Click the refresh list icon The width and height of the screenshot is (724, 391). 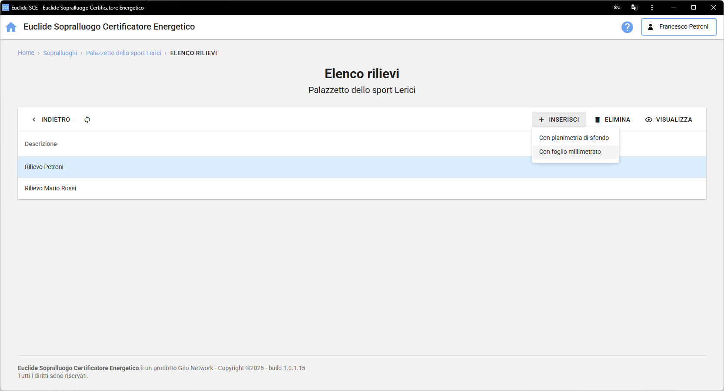tap(87, 119)
